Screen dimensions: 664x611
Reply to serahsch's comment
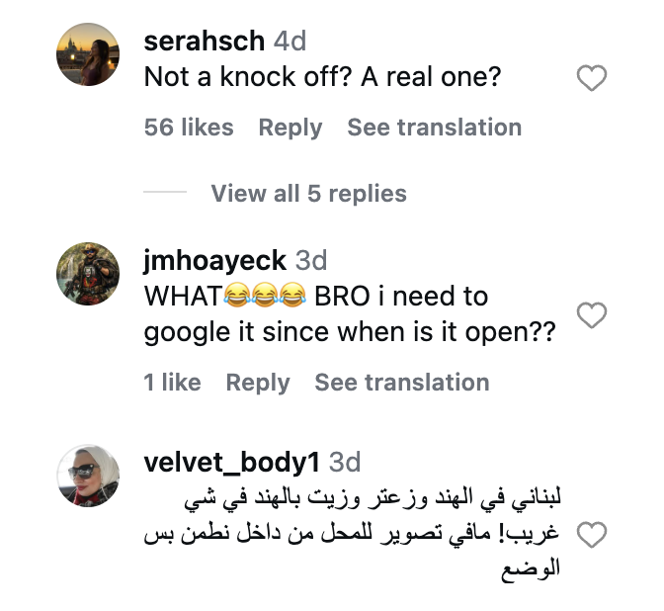(290, 128)
